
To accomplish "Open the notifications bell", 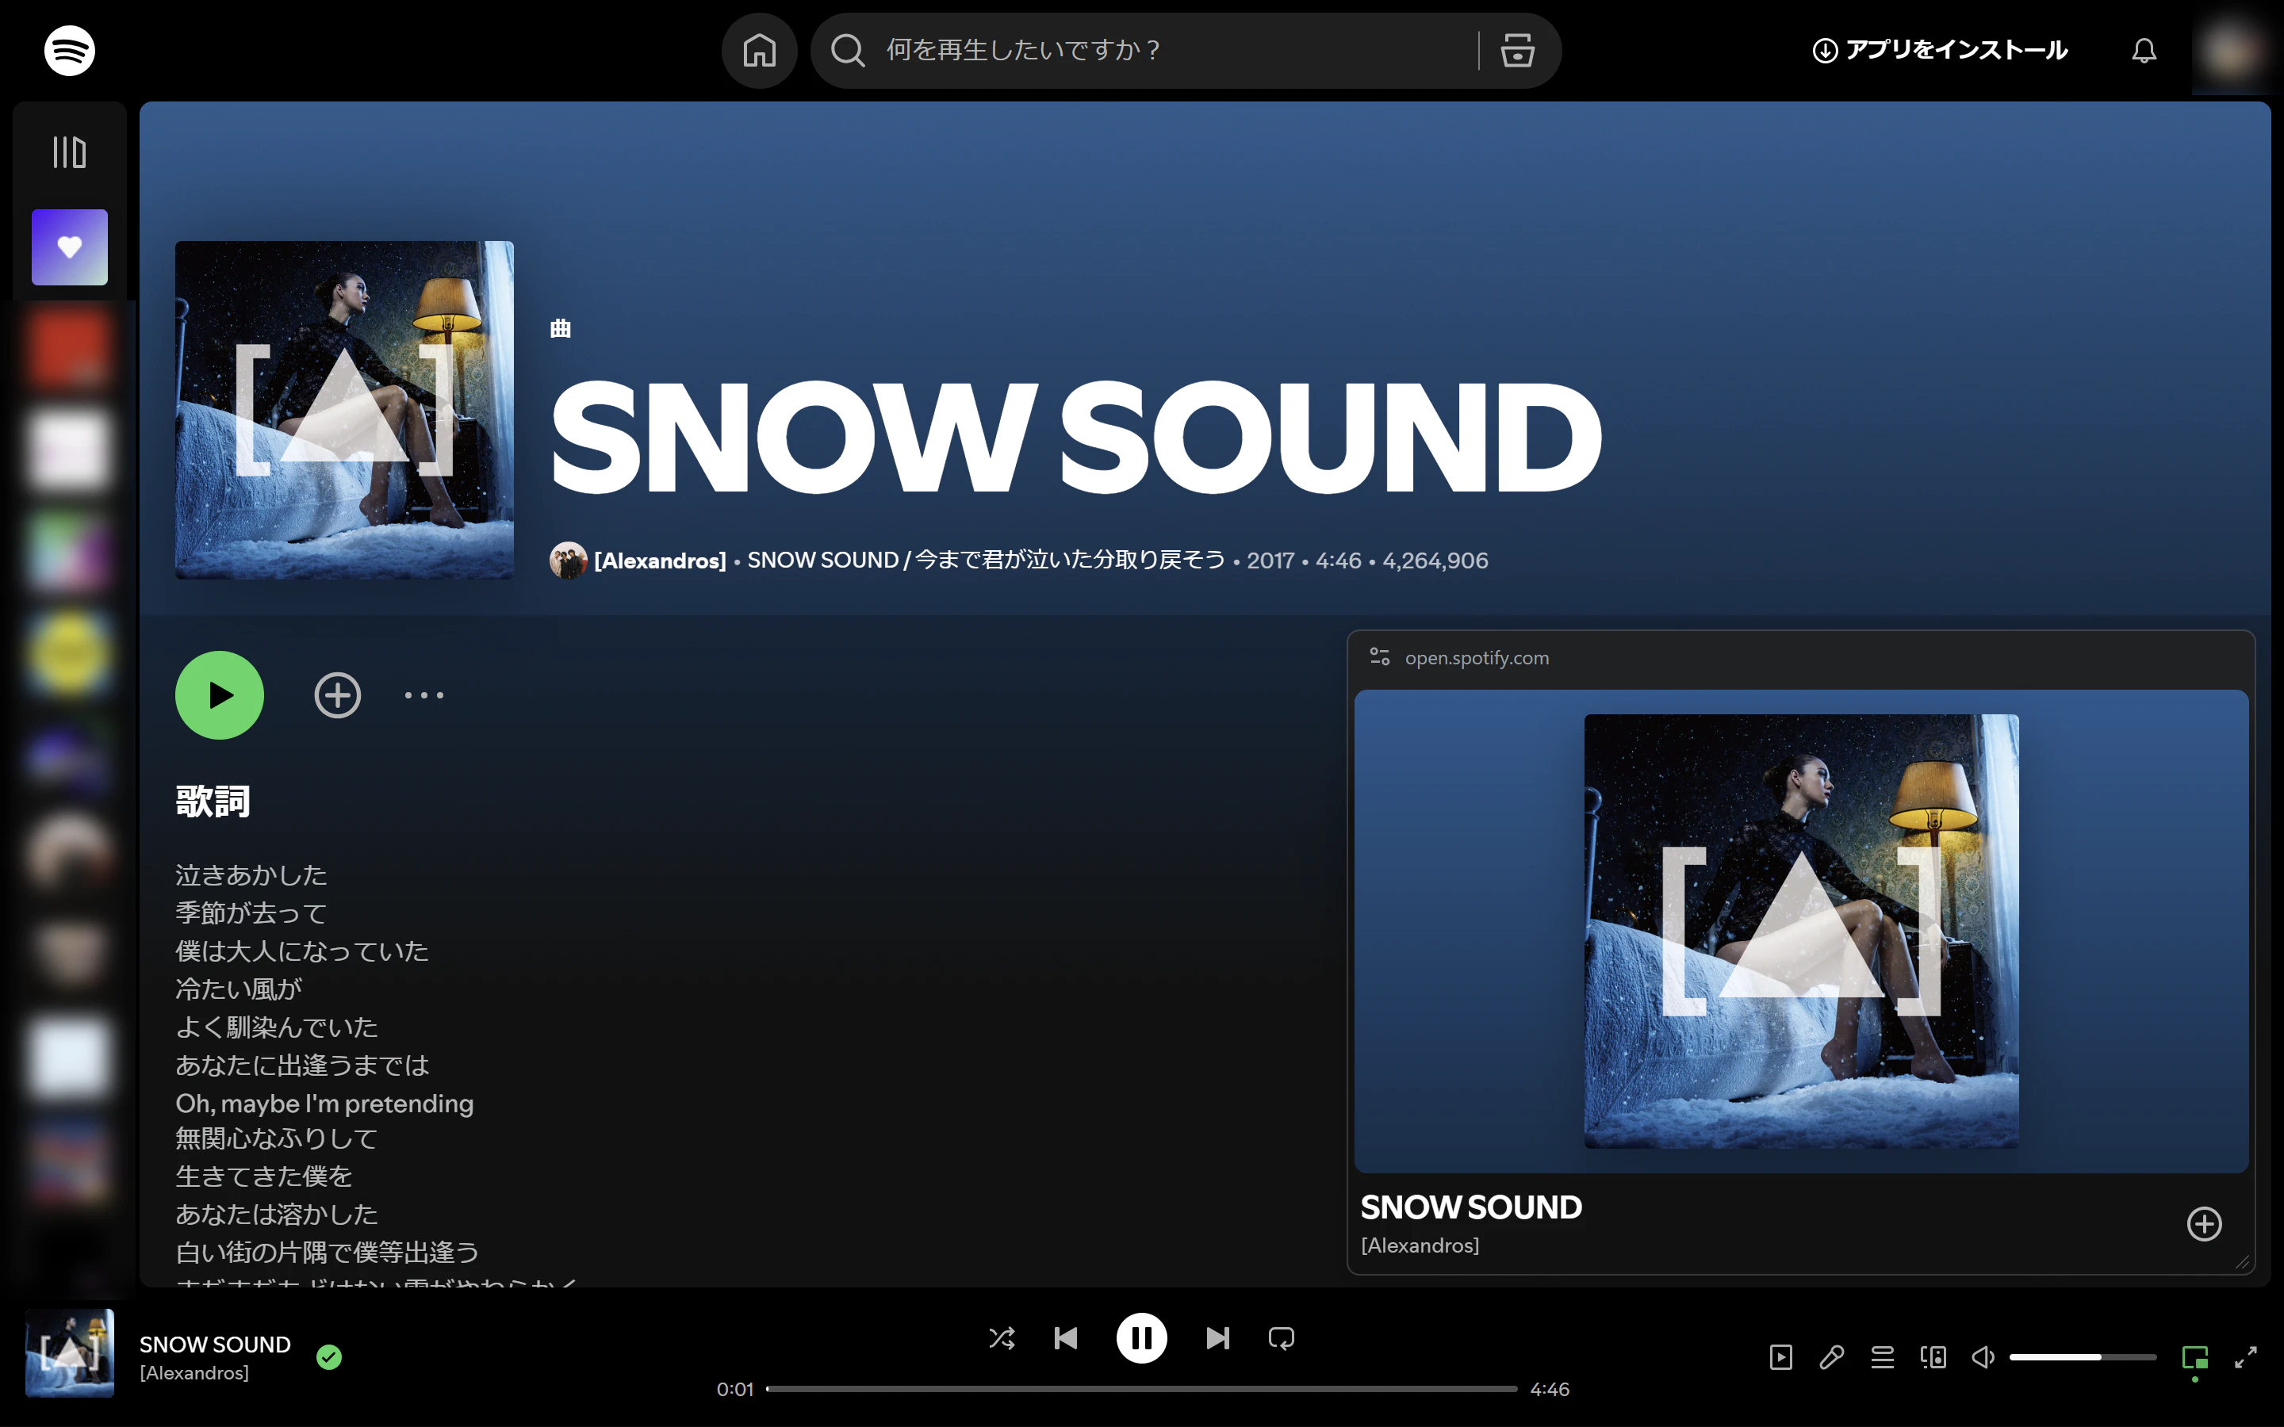I will tap(2144, 50).
